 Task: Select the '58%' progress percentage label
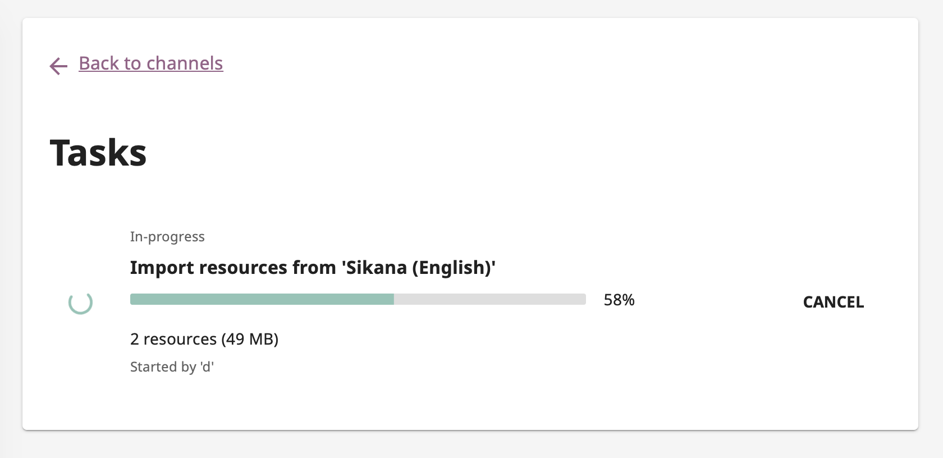click(x=619, y=300)
